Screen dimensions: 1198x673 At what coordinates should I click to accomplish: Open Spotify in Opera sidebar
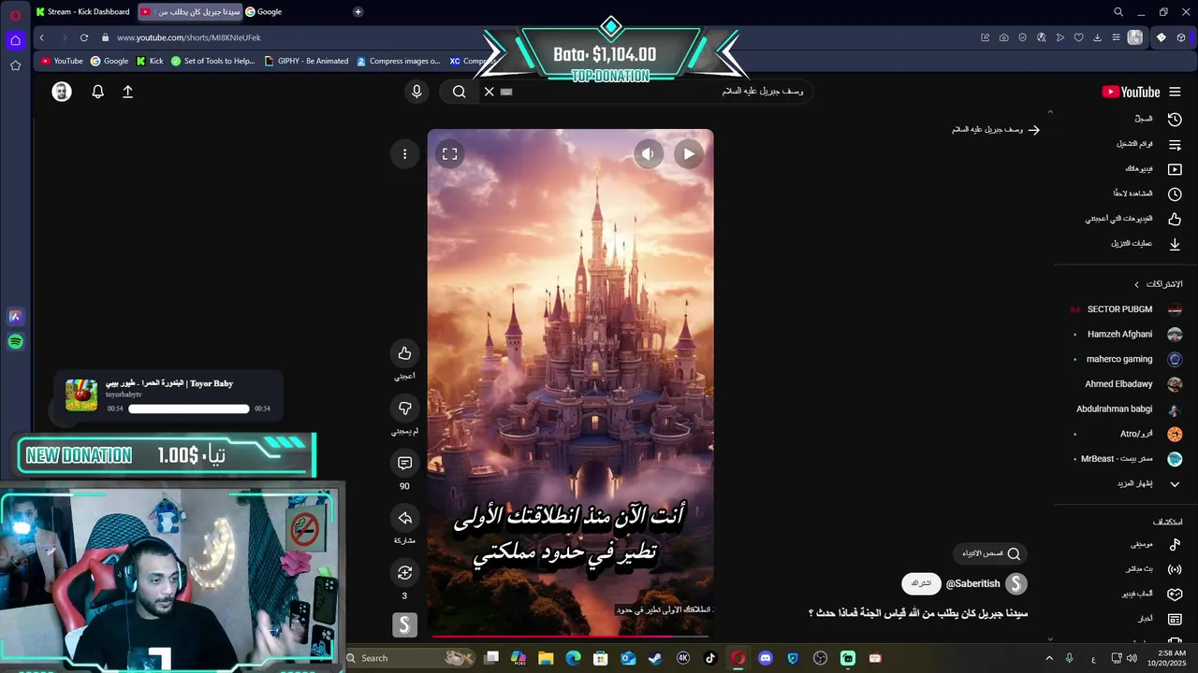tap(15, 342)
